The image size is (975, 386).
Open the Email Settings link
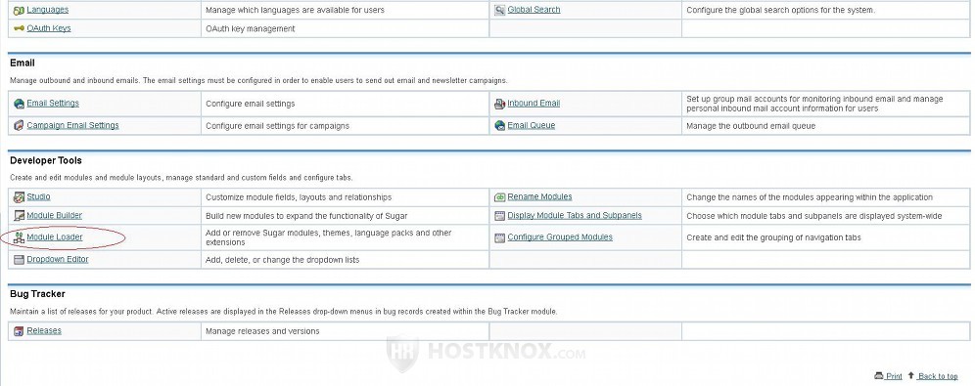click(x=53, y=103)
